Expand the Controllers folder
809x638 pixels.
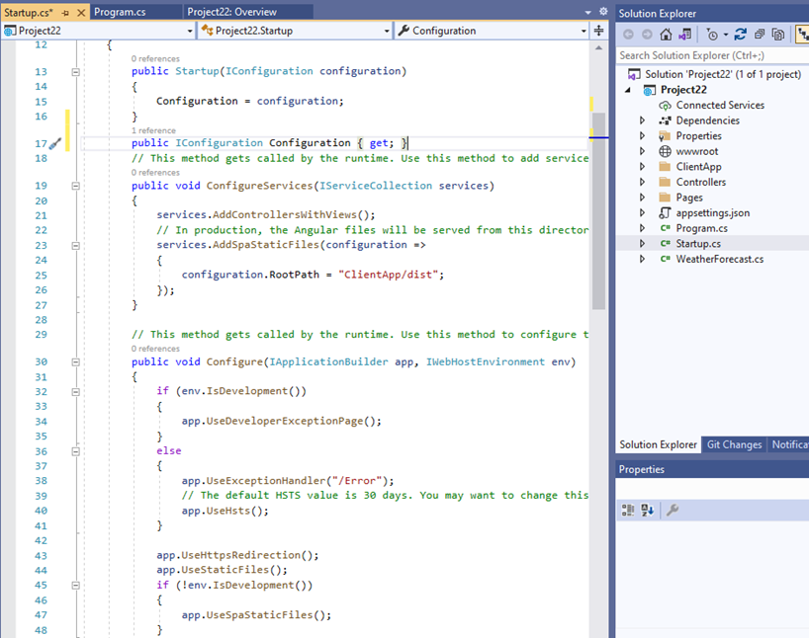(x=642, y=182)
